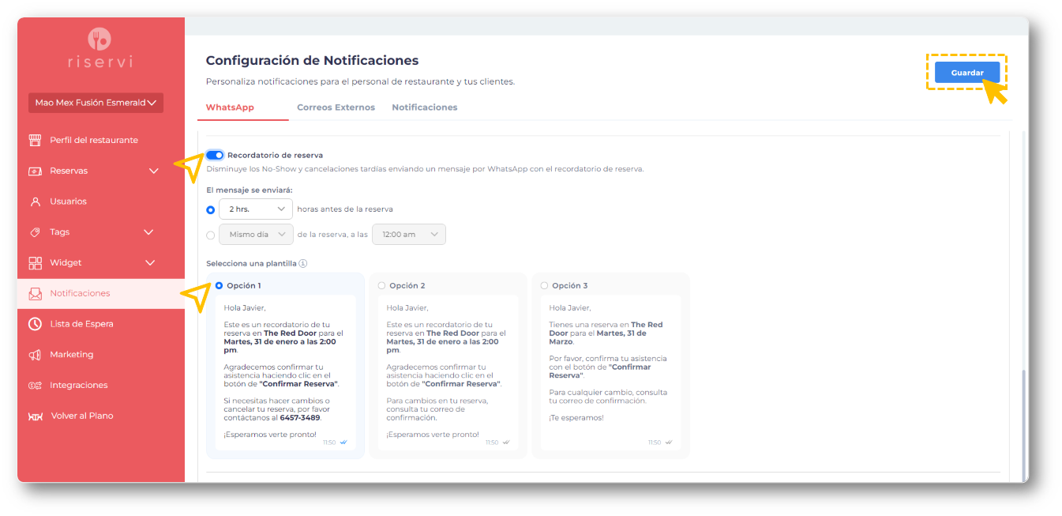Click the "Selecciona una plantilla" label

251,264
